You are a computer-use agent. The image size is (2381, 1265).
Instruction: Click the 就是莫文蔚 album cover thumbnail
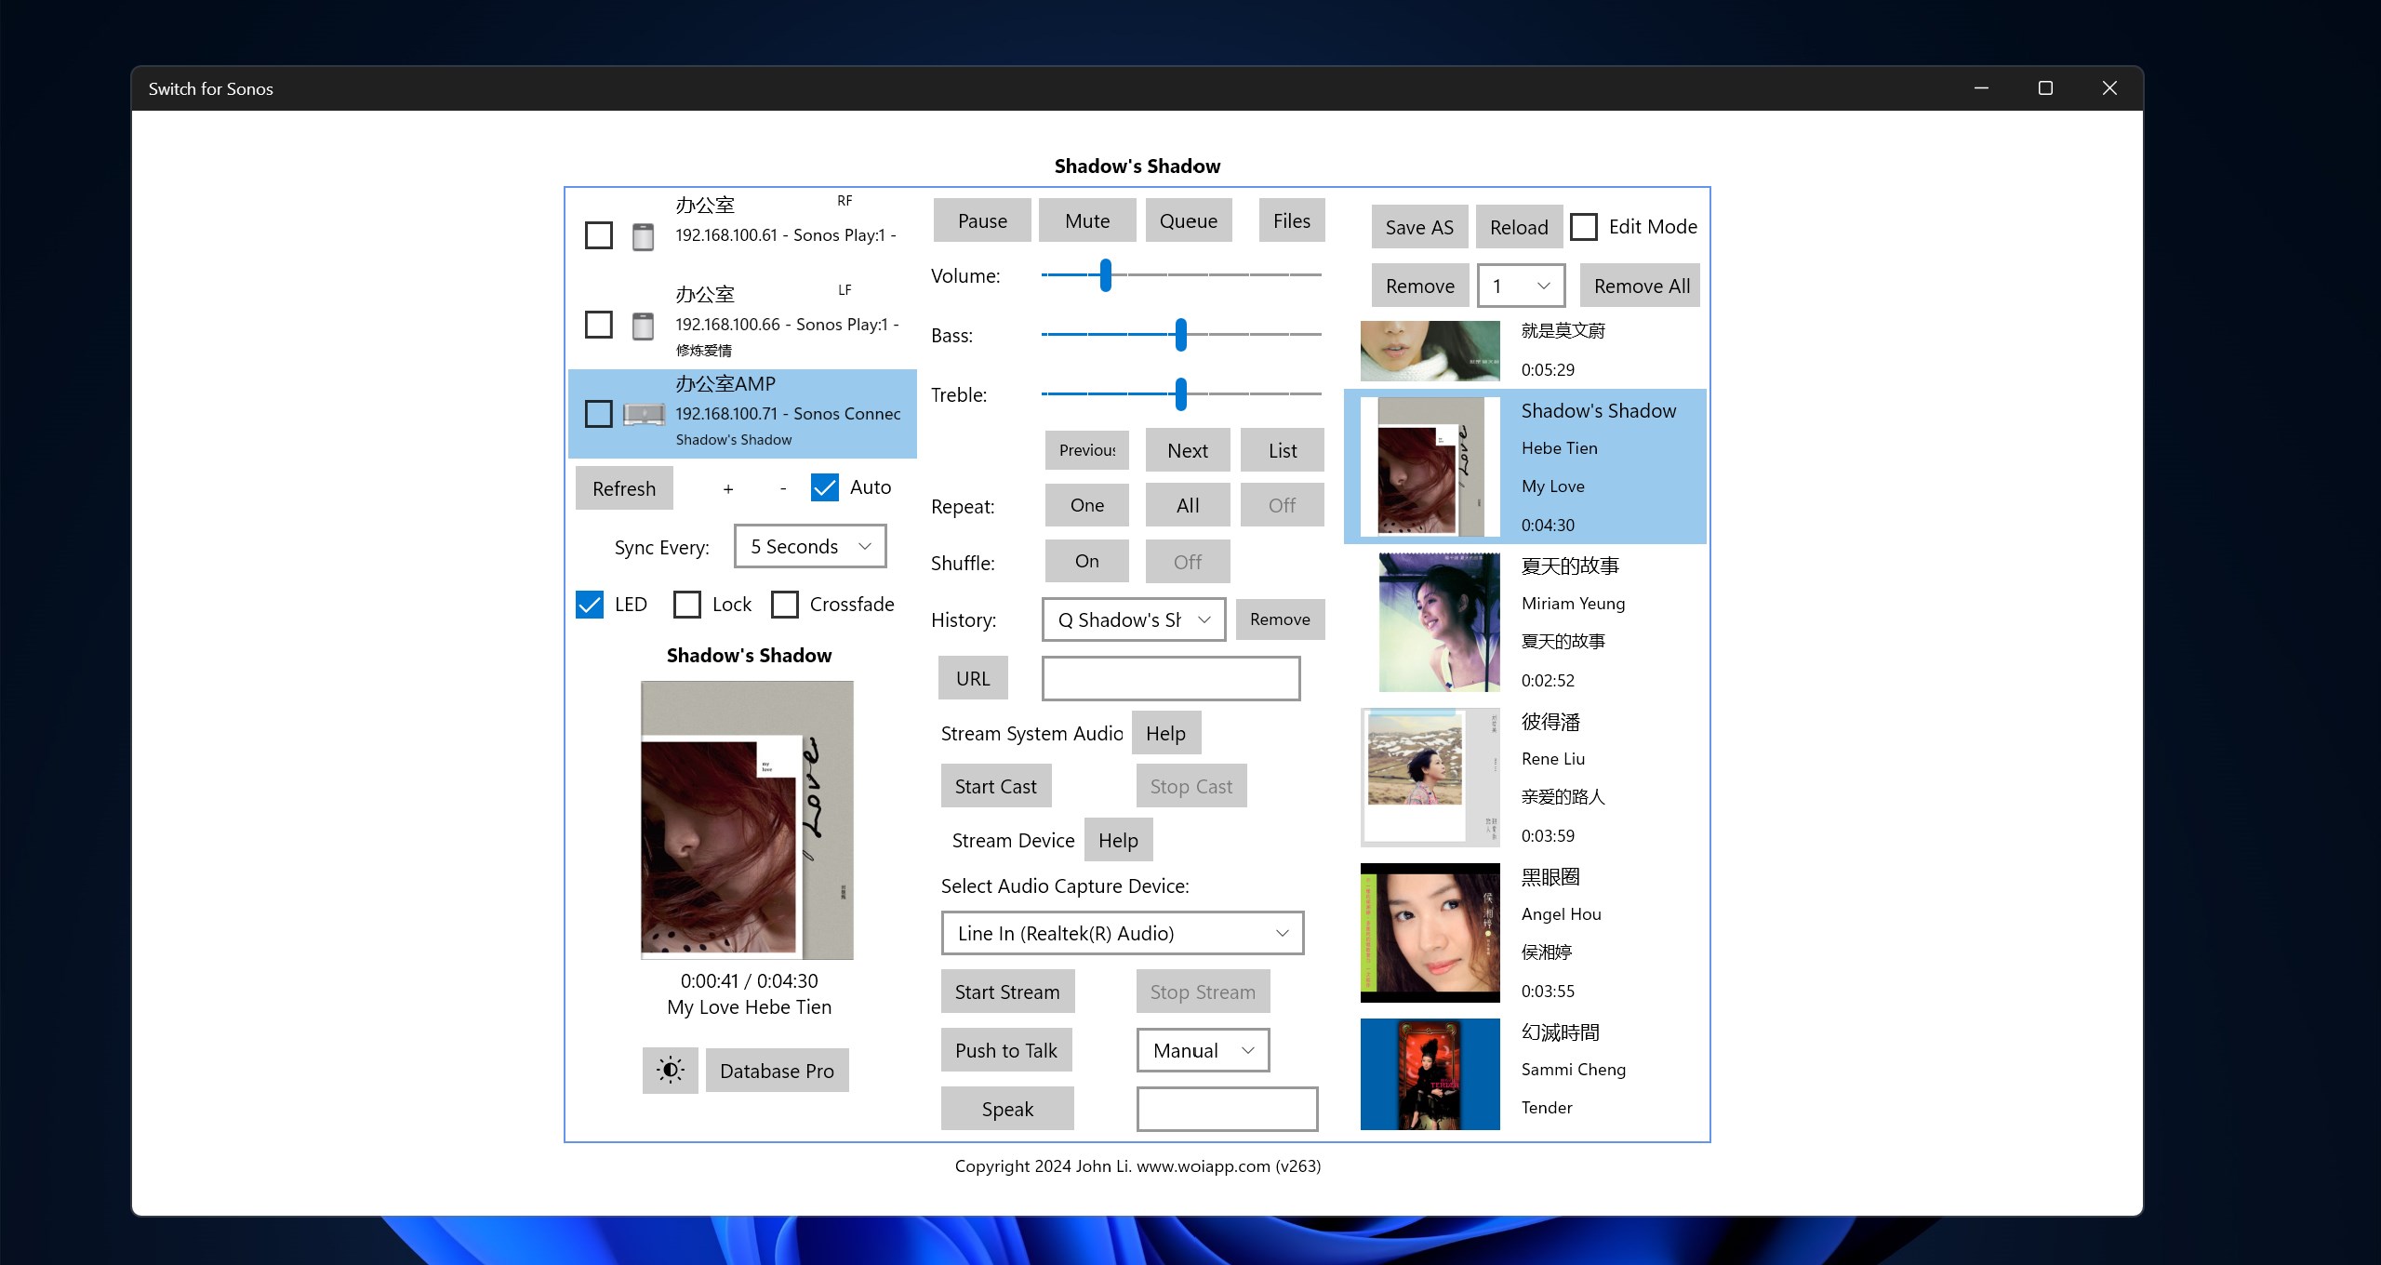tap(1430, 351)
